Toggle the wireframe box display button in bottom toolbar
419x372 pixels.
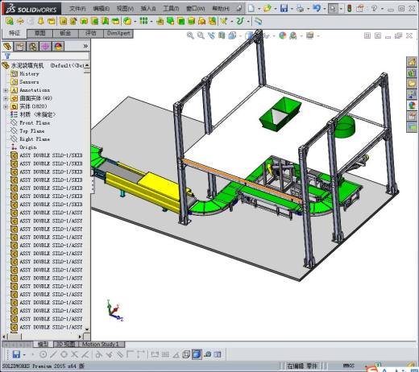pos(186,354)
